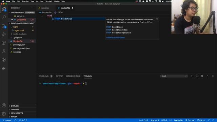217x122 pixels.
Task: Select the Terminal panel tab
Action: [87, 76]
